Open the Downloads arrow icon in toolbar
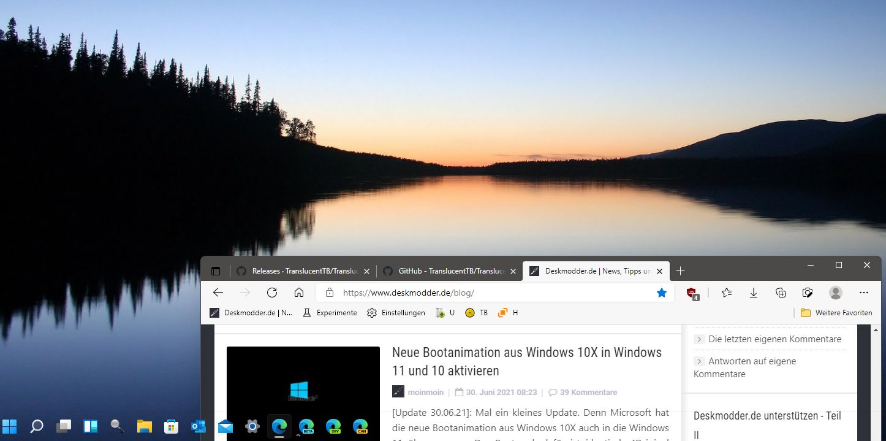 [754, 293]
